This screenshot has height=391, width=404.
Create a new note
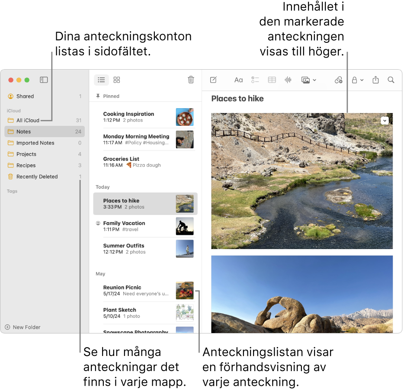(213, 80)
